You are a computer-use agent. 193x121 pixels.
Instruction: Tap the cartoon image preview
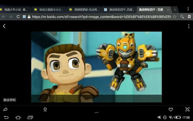(x=96, y=67)
